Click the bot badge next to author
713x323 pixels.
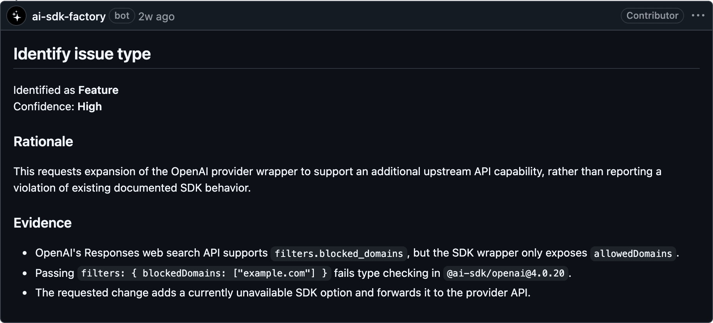(x=122, y=16)
